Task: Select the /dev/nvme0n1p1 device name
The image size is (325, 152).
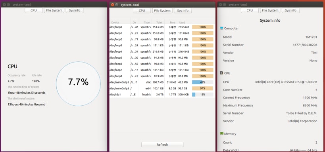Action: 119,82
